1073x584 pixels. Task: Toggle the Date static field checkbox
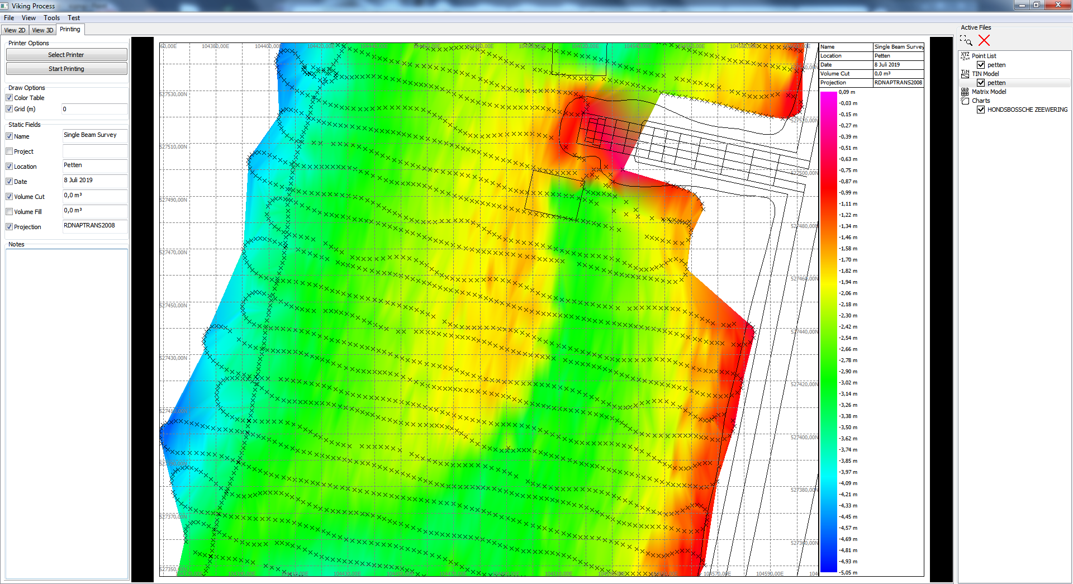(x=9, y=182)
